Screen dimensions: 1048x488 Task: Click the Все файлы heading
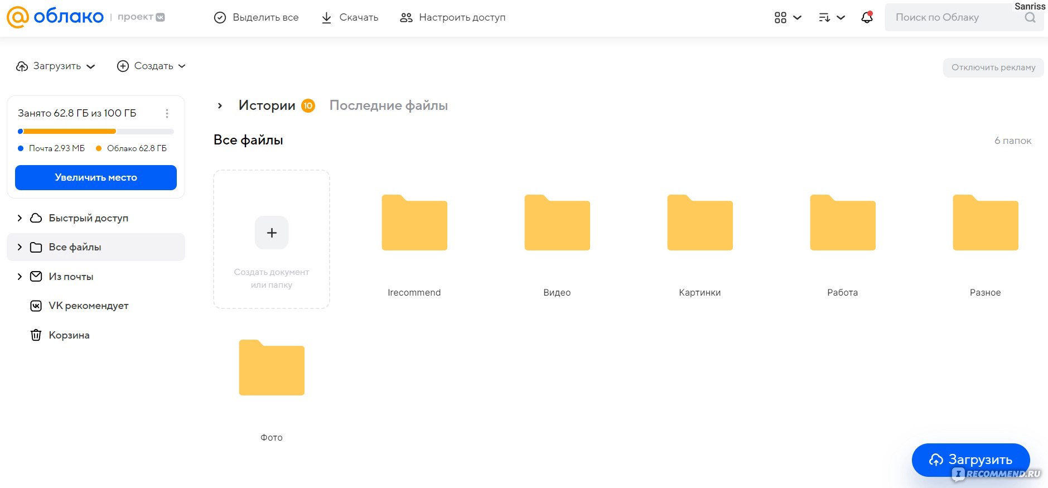(248, 140)
